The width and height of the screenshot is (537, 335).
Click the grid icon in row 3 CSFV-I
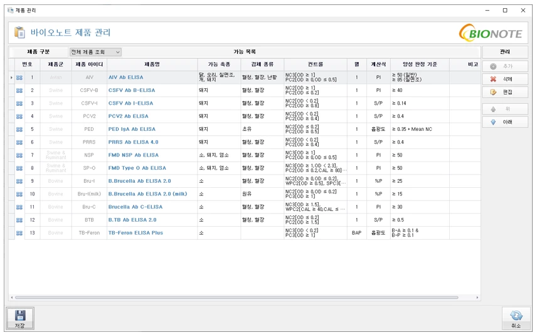[19, 103]
